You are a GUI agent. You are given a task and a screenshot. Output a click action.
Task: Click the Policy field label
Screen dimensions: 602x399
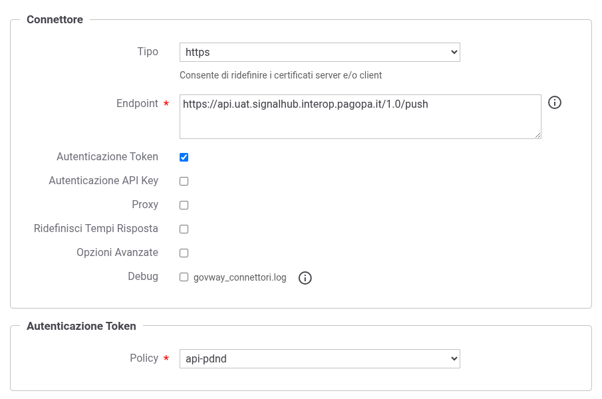(x=144, y=358)
